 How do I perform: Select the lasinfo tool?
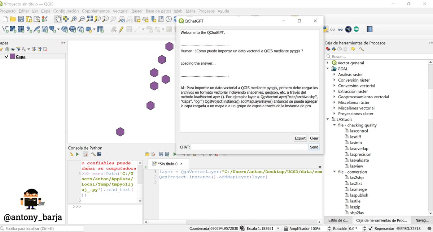pos(355,142)
